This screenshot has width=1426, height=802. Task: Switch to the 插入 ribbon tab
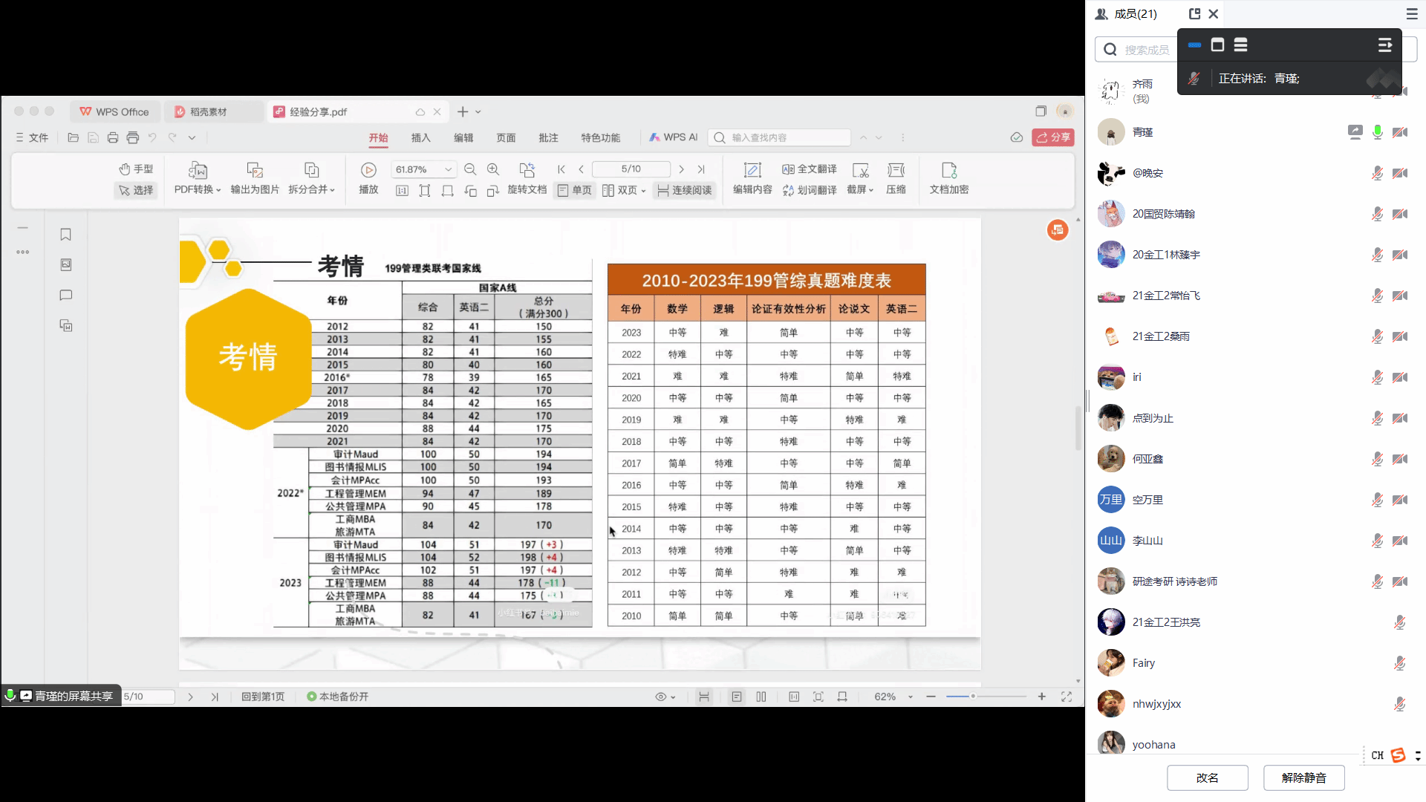tap(420, 137)
